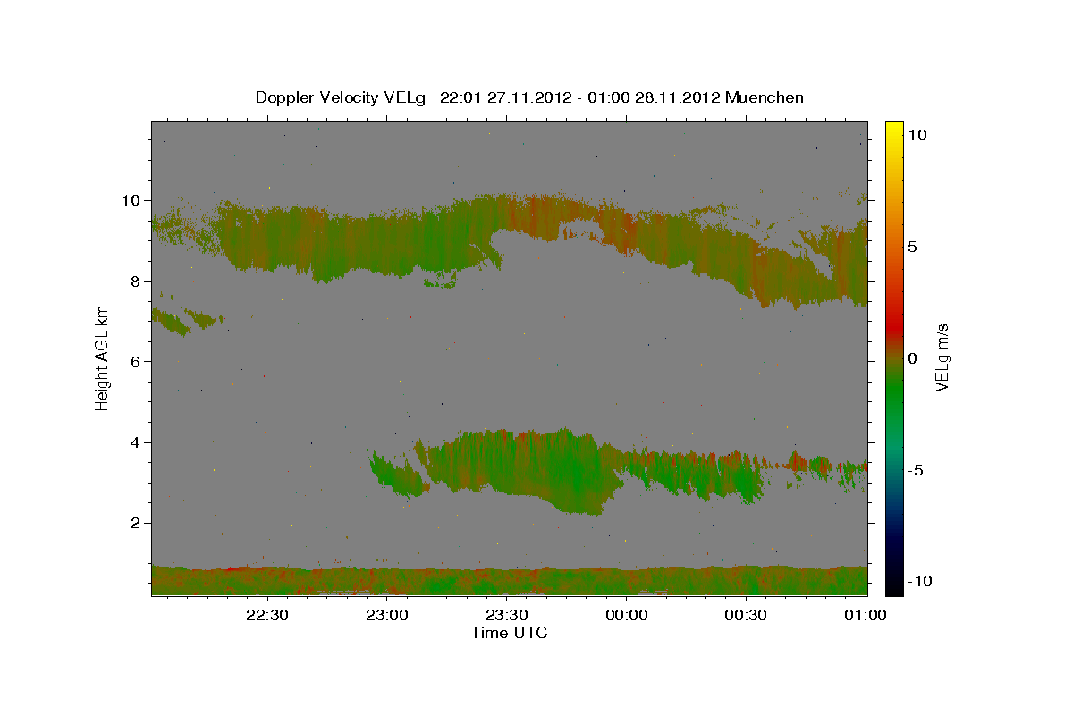Click the 23:30 time tick label
Image resolution: width=1073 pixels, height=715 pixels.
pyautogui.click(x=507, y=615)
